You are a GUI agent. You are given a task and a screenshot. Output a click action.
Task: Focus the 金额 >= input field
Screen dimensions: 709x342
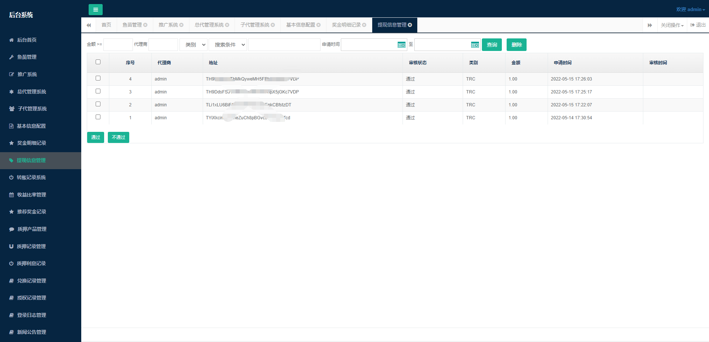pyautogui.click(x=118, y=45)
